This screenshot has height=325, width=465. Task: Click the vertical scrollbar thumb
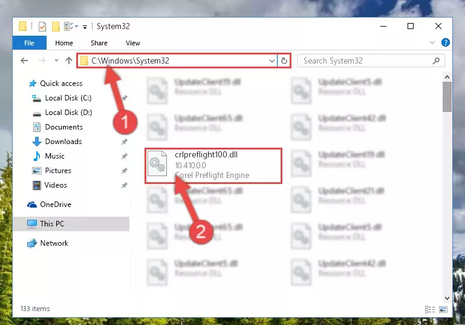tap(447, 97)
